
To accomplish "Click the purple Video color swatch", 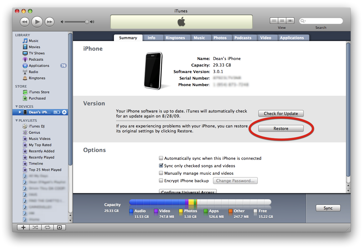I will tap(156, 211).
